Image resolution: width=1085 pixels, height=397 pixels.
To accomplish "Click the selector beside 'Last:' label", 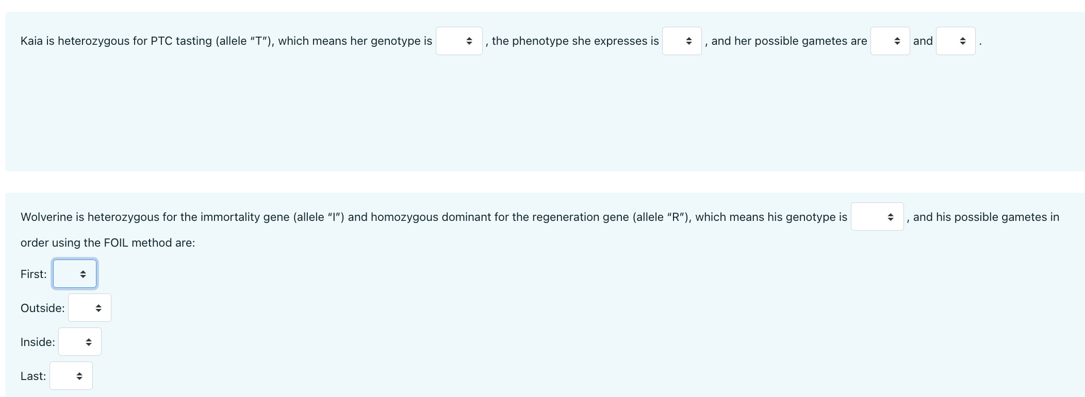I will coord(71,375).
